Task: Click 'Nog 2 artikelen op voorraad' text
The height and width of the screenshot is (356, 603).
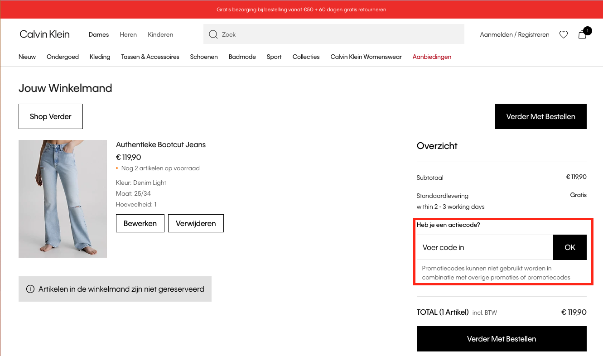Action: (160, 168)
